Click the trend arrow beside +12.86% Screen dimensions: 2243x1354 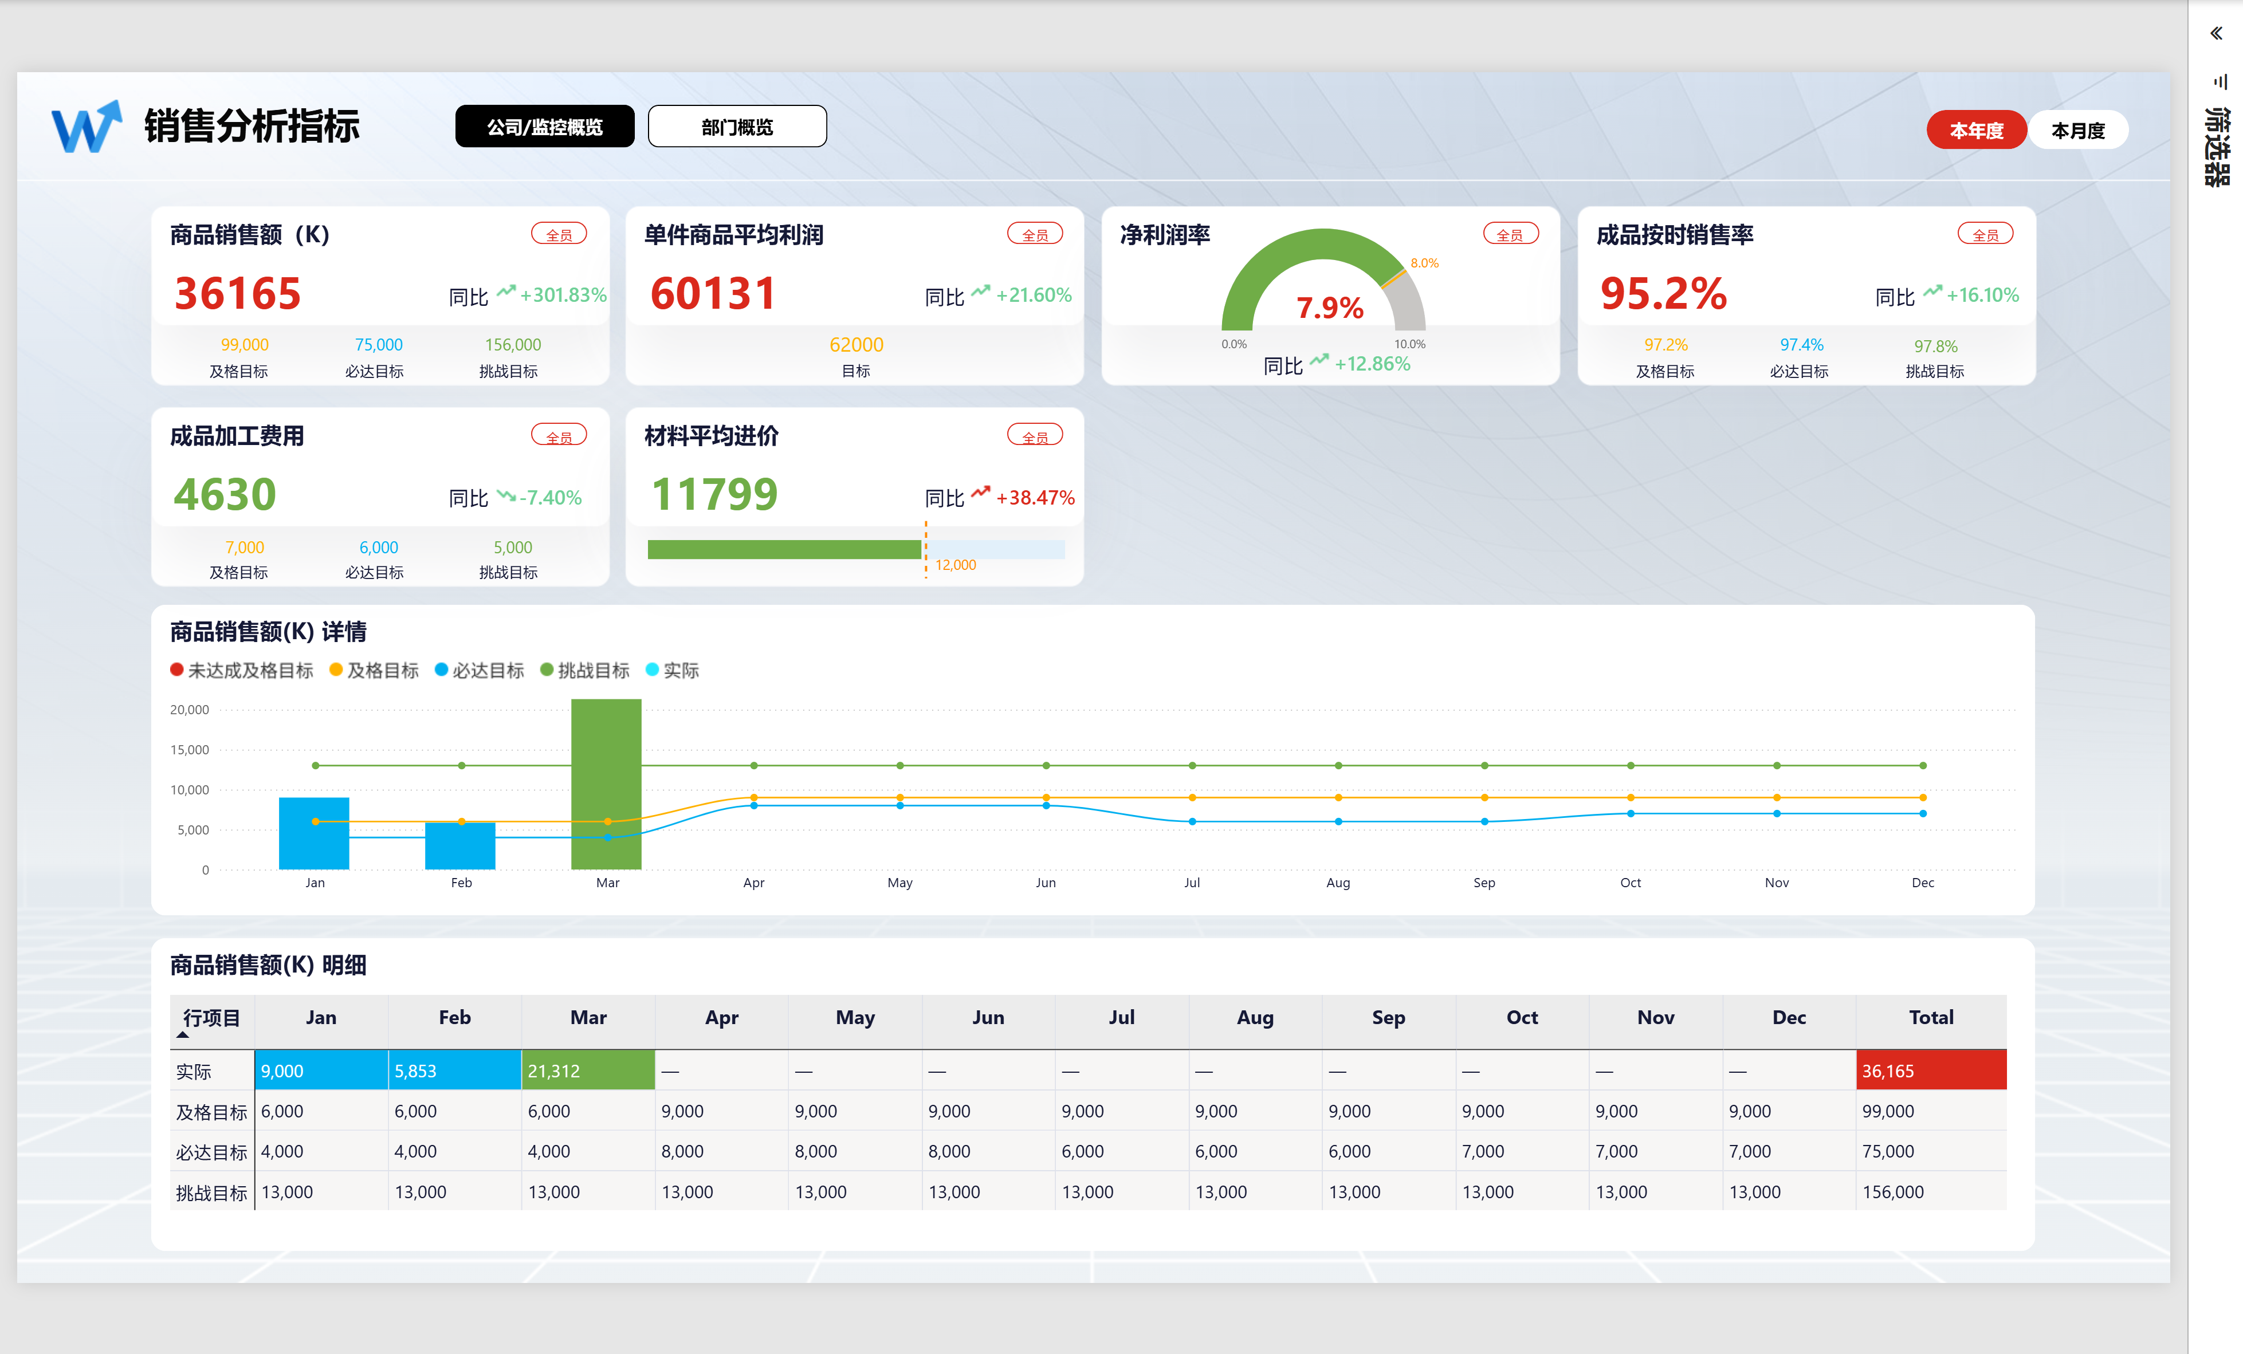(1320, 360)
